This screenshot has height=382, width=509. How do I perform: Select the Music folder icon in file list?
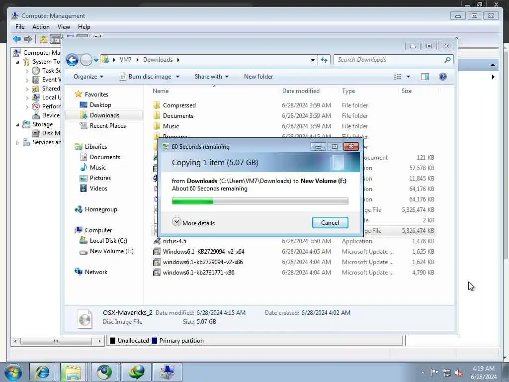pyautogui.click(x=157, y=126)
